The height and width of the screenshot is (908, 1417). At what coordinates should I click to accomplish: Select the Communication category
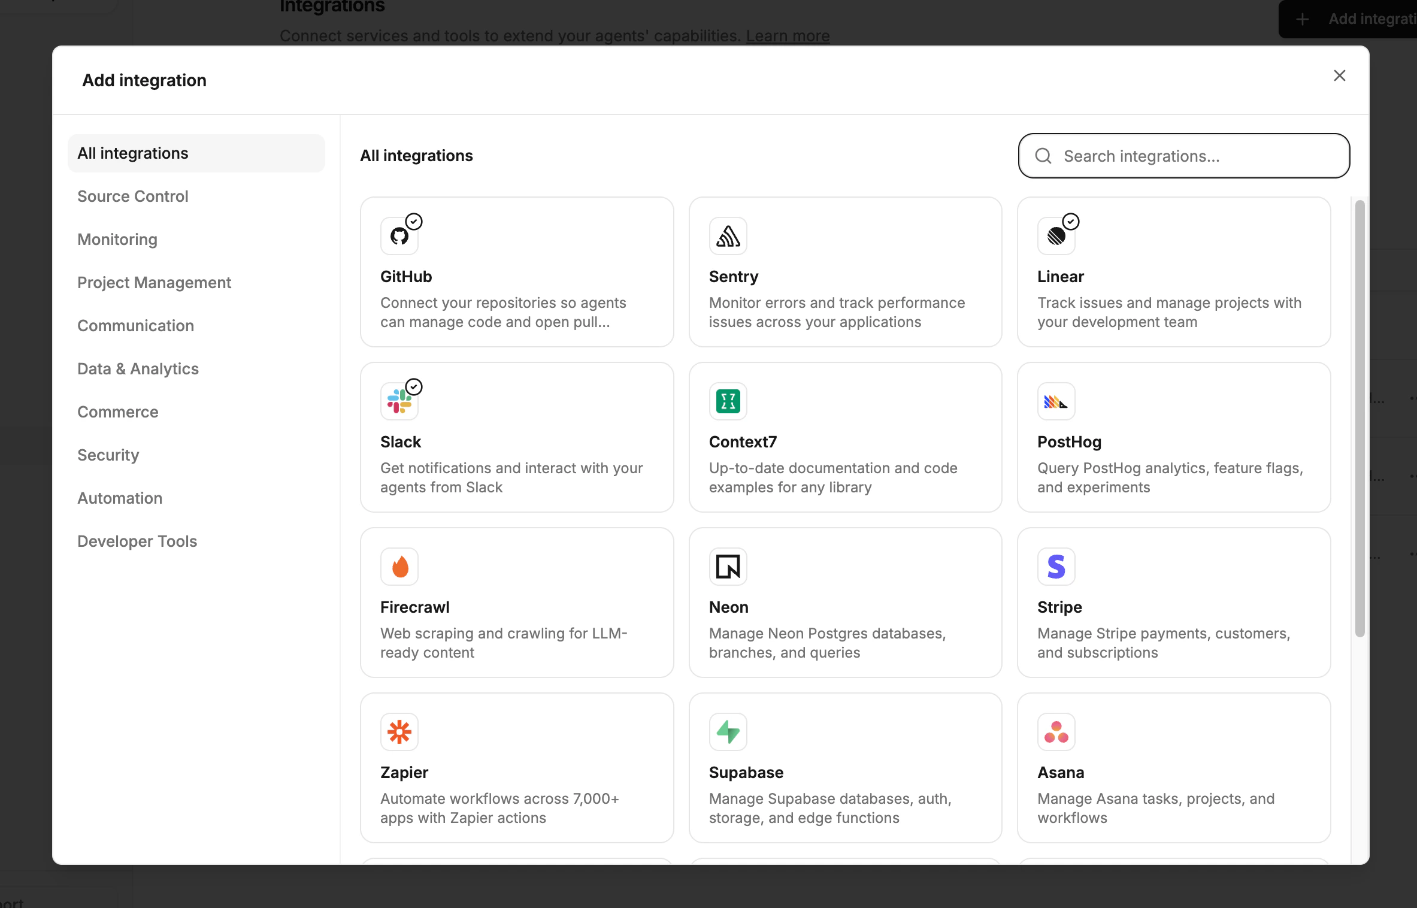click(x=135, y=325)
